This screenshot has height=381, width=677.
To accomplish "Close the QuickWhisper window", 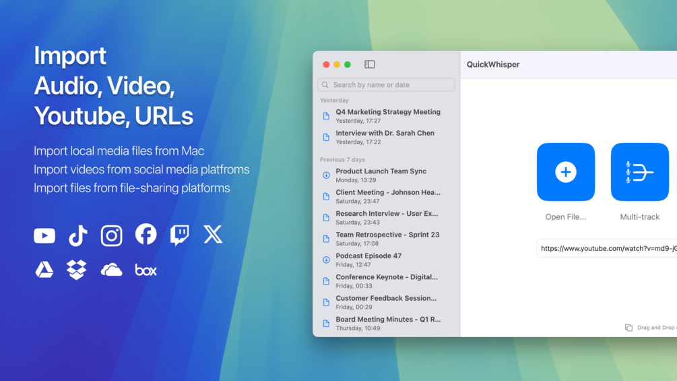I will (x=327, y=64).
